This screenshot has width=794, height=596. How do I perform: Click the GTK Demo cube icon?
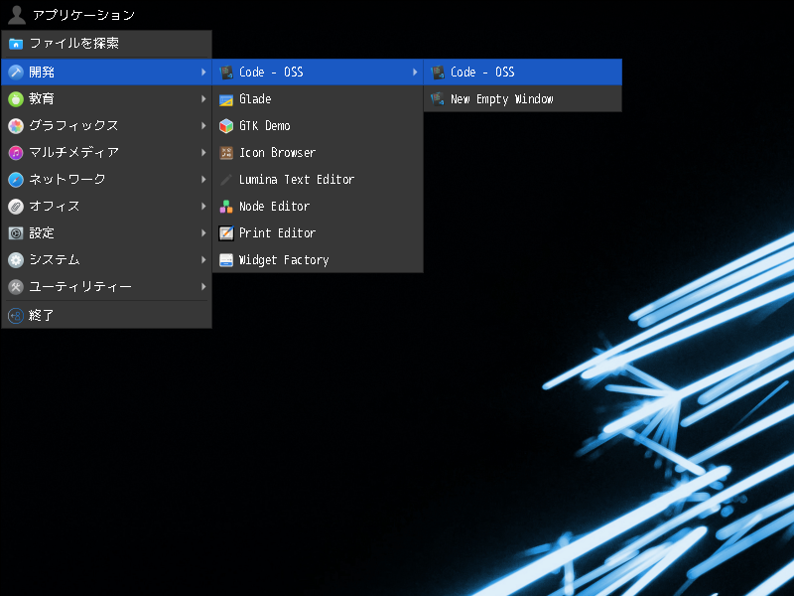(x=226, y=126)
